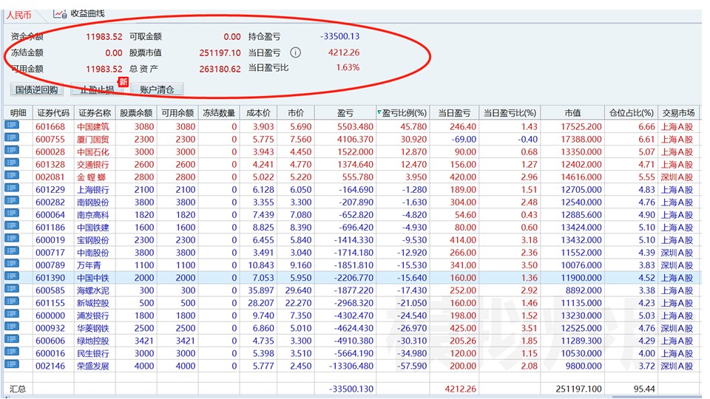Viewport: 710px width, 399px height.
Task: Click the 明细 column header
Action: (x=18, y=112)
